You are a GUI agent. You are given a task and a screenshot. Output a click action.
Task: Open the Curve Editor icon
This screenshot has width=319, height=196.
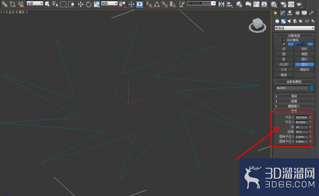click(x=256, y=4)
